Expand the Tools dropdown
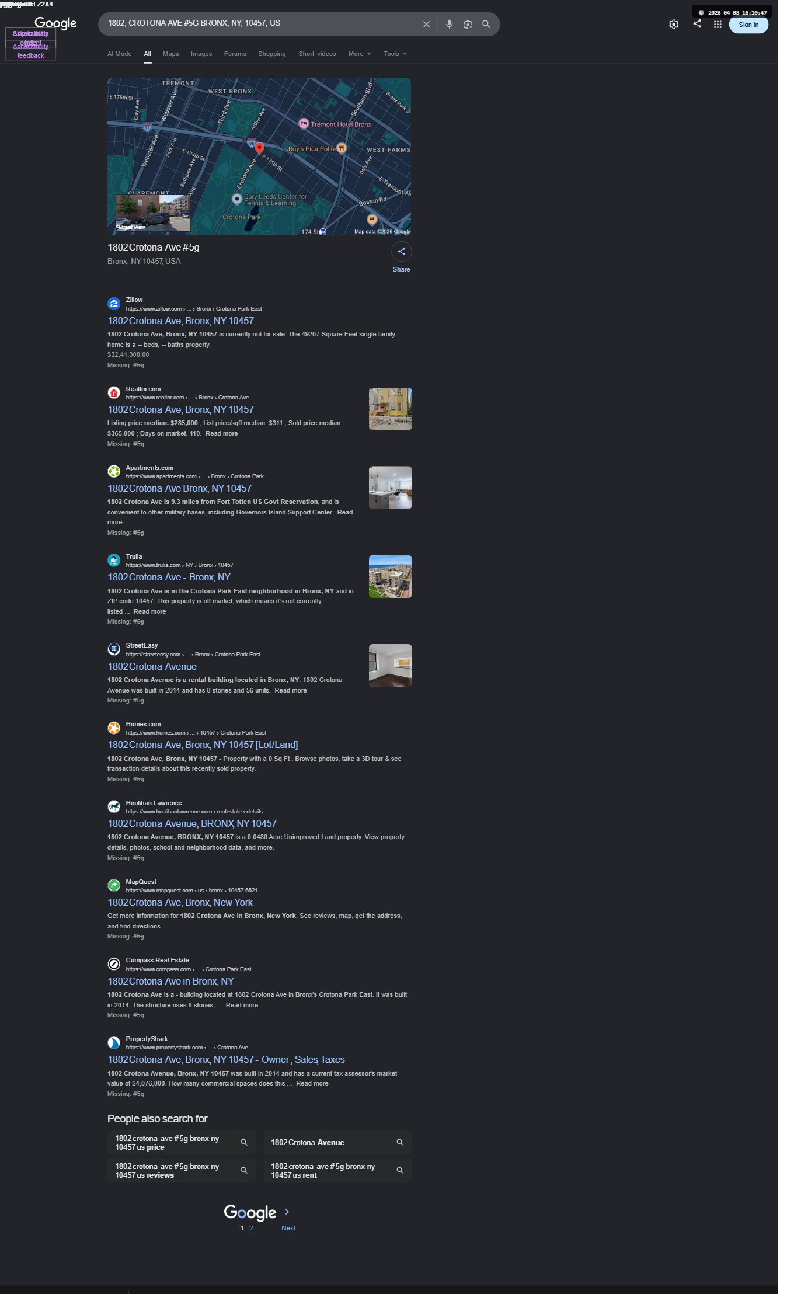Viewport: 787px width, 1294px height. coord(395,54)
